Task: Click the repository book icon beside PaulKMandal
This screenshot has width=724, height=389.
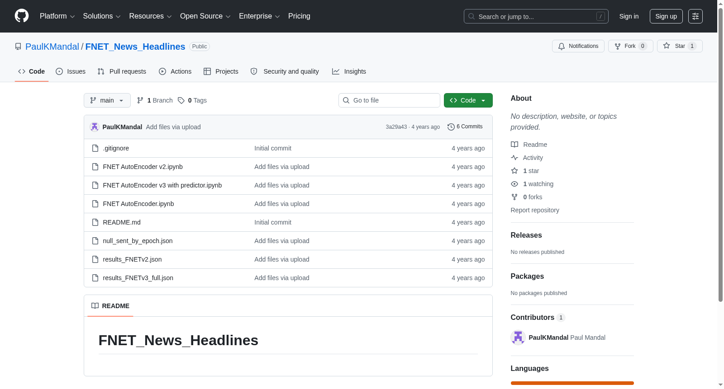Action: (18, 47)
